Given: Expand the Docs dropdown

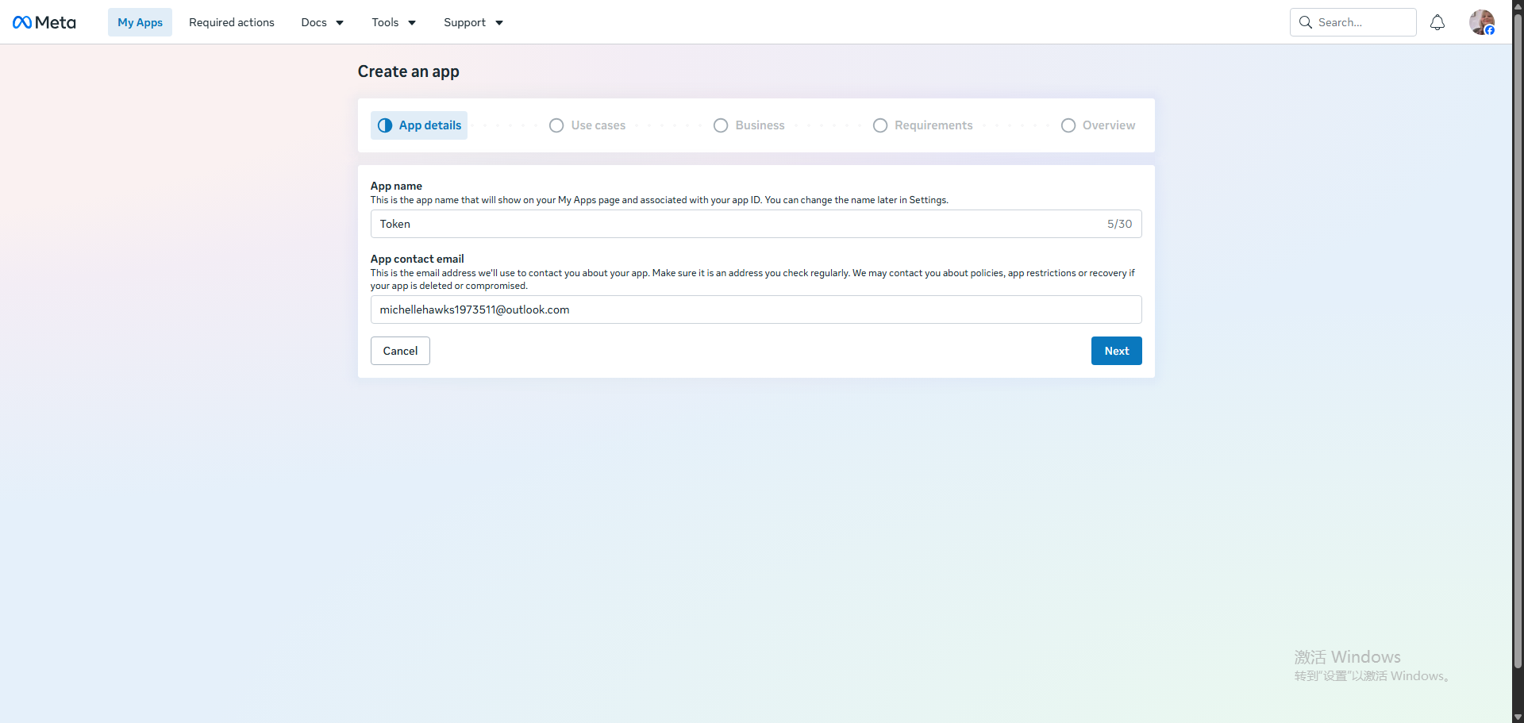Looking at the screenshot, I should [x=322, y=22].
